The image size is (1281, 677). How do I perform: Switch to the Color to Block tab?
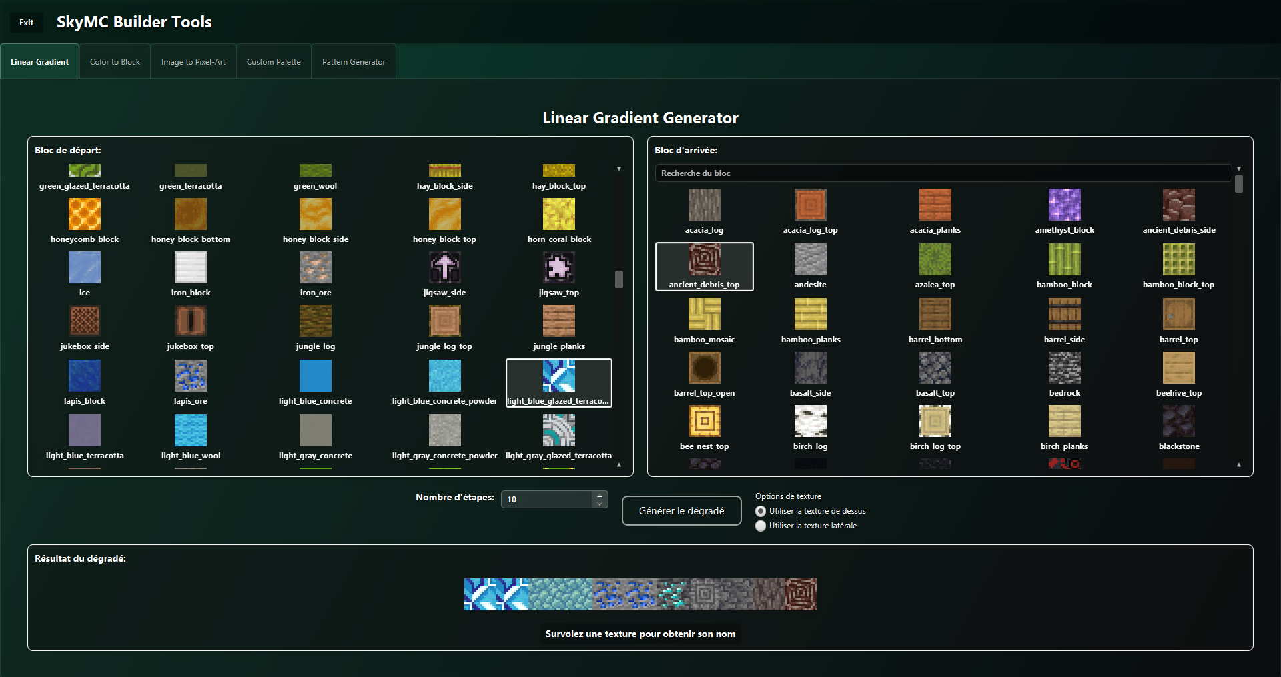click(x=115, y=62)
